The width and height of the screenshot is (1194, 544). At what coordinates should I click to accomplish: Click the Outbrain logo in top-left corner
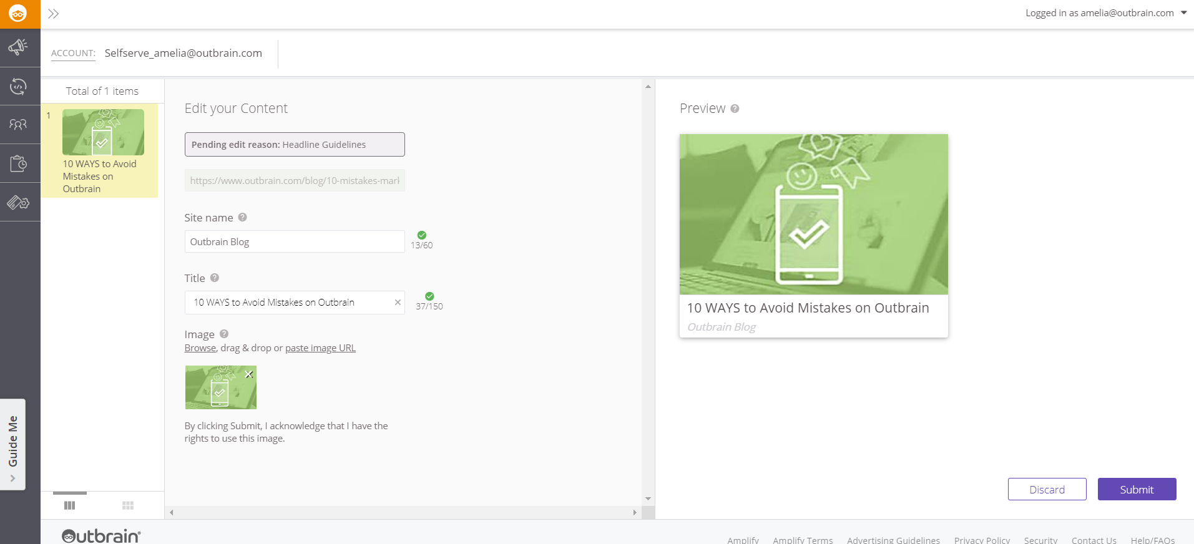coord(18,14)
